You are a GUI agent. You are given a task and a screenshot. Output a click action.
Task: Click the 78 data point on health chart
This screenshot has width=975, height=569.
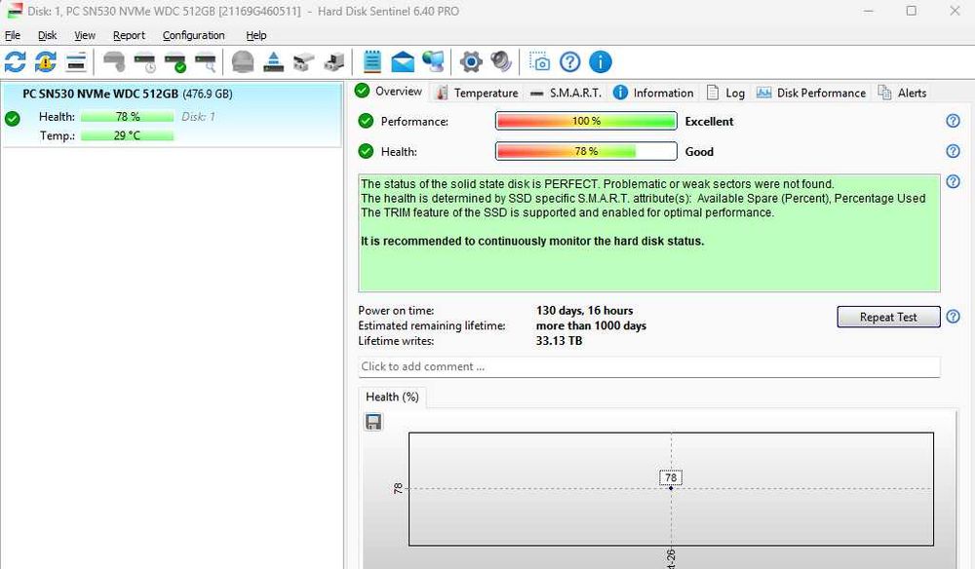pos(671,487)
